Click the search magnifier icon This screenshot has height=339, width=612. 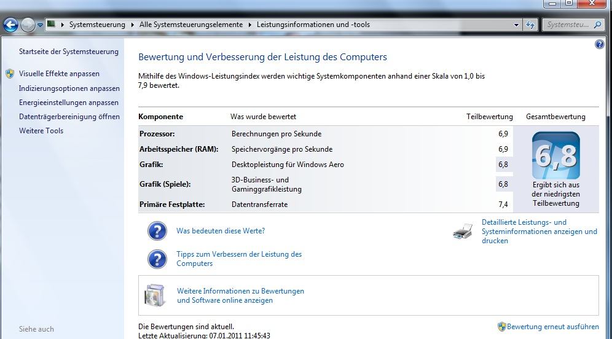point(597,25)
